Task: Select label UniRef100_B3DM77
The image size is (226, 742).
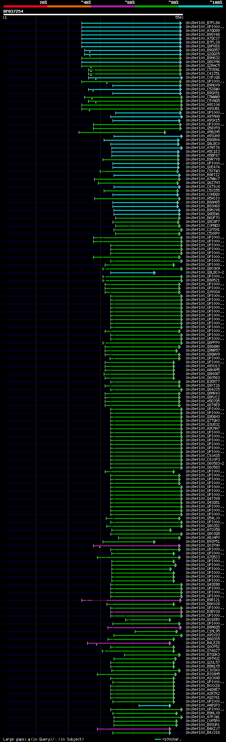Action: [203, 382]
